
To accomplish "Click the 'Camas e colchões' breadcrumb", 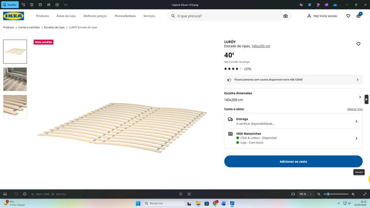I will click(29, 27).
